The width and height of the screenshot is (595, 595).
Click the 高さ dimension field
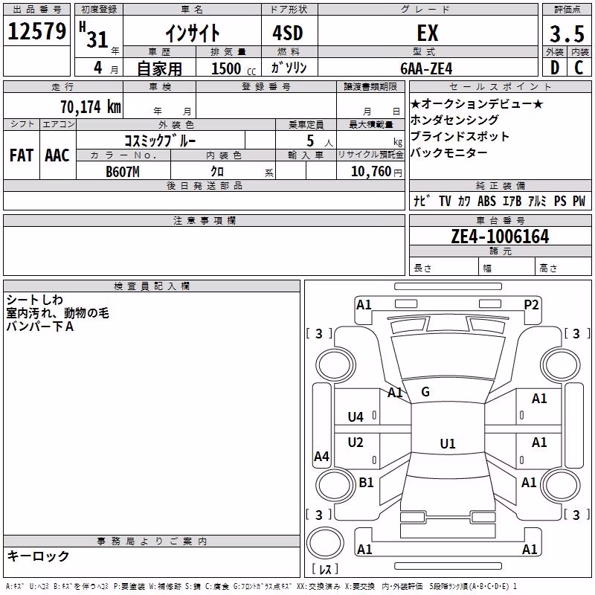pos(564,268)
